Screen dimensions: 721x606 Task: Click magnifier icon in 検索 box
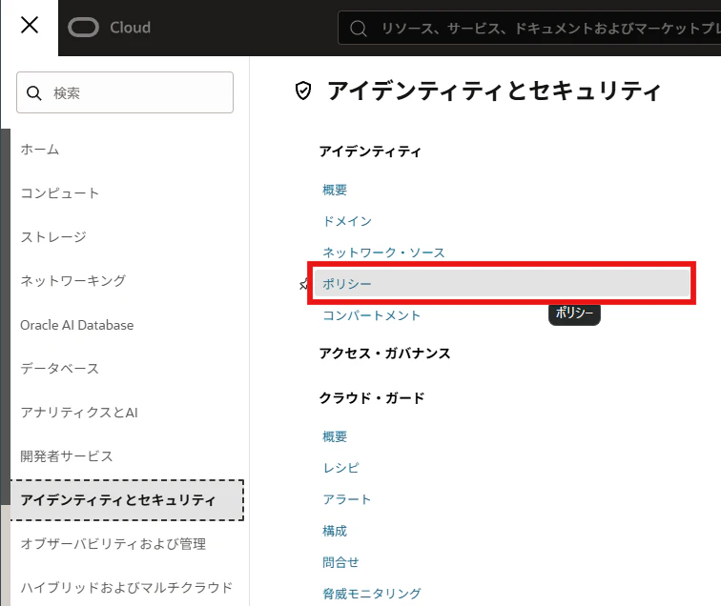coord(34,93)
